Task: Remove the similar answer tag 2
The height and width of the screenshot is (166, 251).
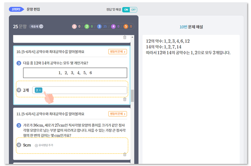Action: 40,90
